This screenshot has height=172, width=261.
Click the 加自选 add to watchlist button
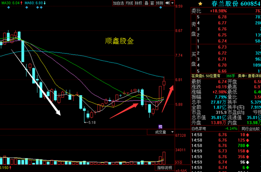[x=118, y=3]
